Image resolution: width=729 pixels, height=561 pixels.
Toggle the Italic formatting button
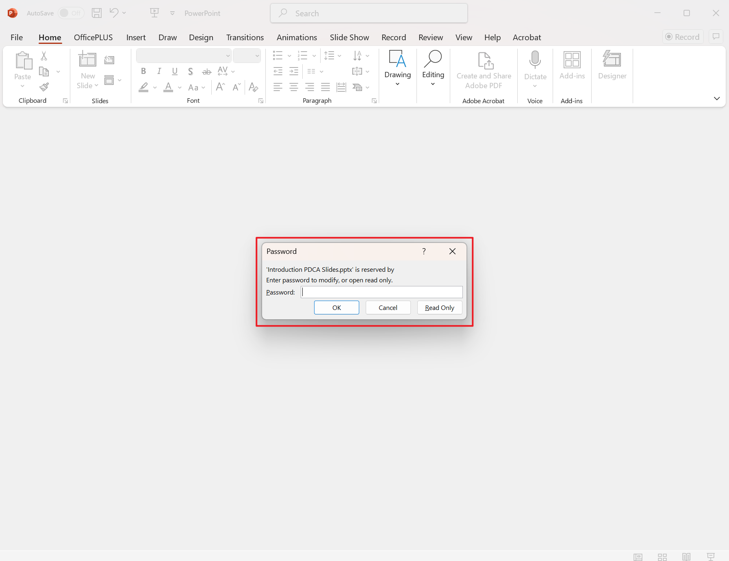click(159, 71)
